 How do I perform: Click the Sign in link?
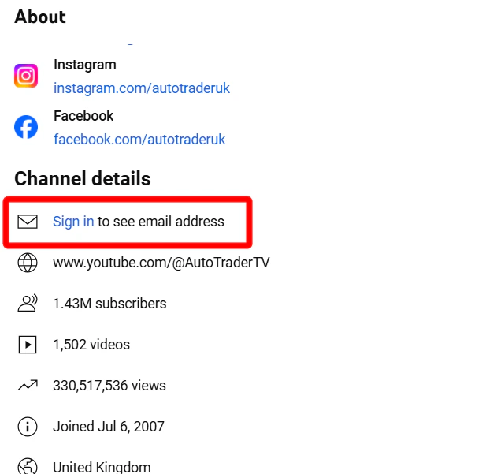tap(73, 222)
